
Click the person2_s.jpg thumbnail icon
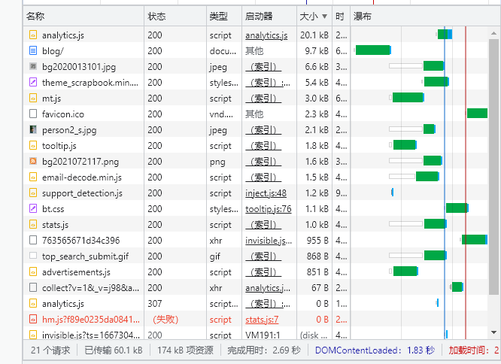32,129
